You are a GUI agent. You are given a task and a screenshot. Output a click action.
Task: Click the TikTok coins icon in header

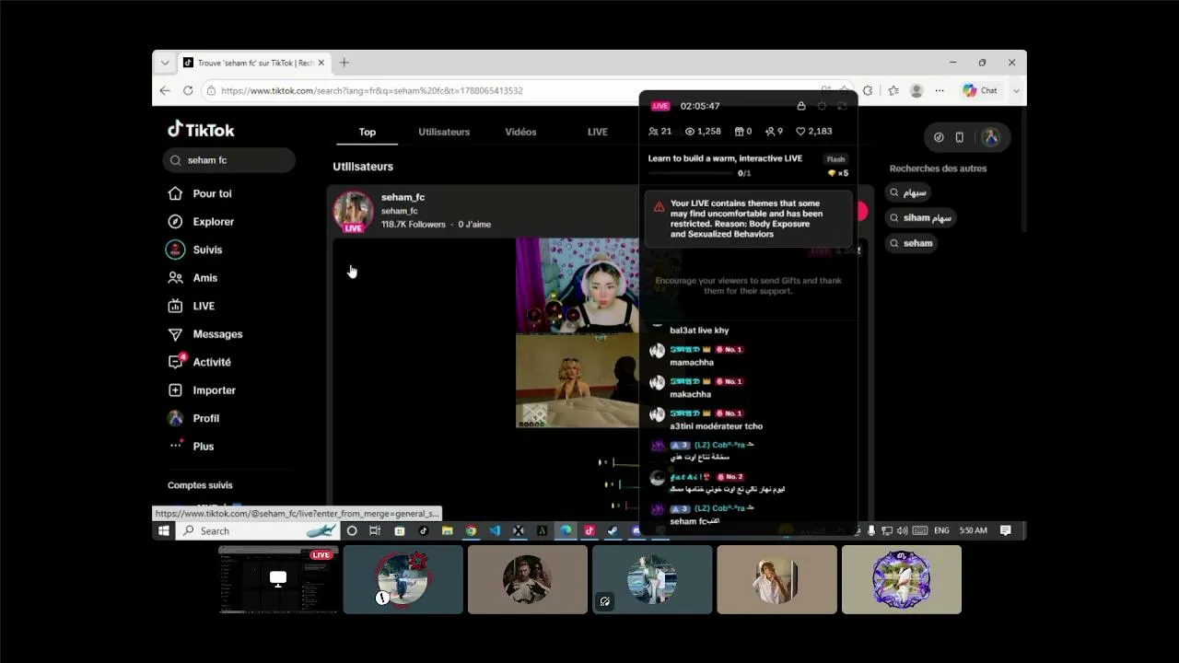pyautogui.click(x=939, y=137)
